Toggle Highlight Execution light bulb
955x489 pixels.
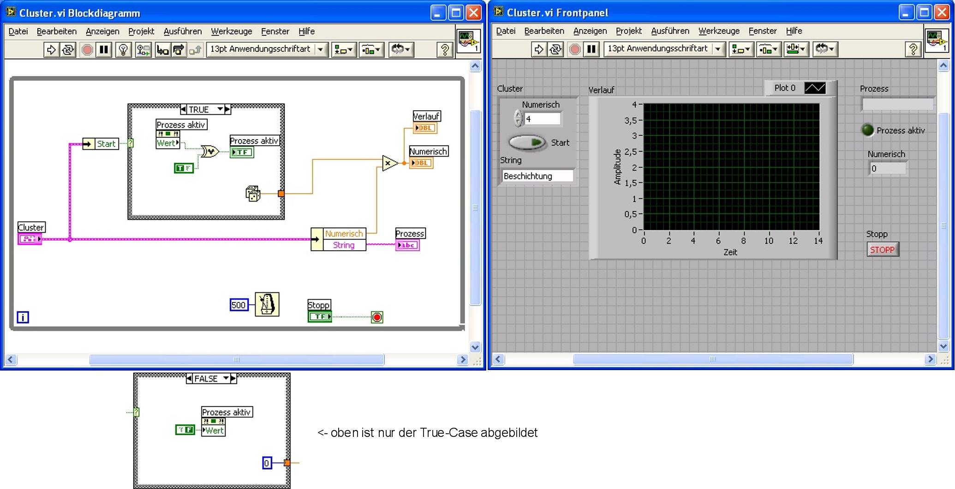(123, 50)
